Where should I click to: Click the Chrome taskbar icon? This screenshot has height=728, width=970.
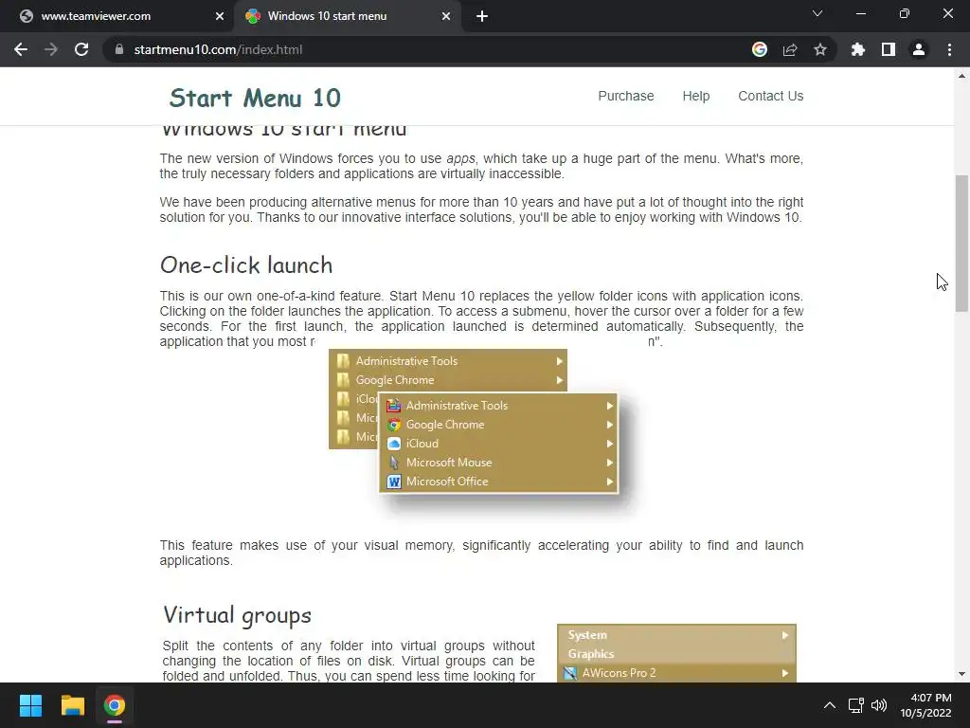(x=115, y=705)
